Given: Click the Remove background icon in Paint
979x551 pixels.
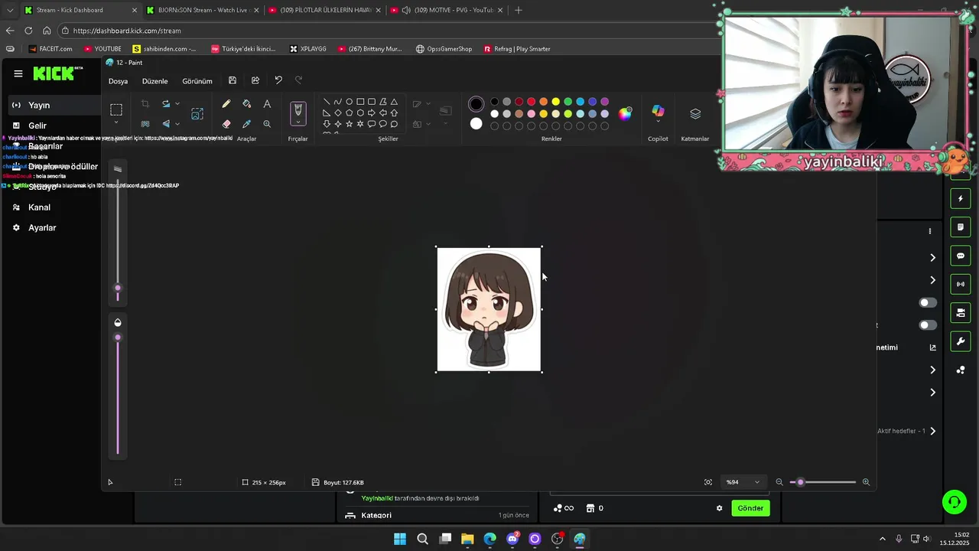Looking at the screenshot, I should tap(145, 123).
